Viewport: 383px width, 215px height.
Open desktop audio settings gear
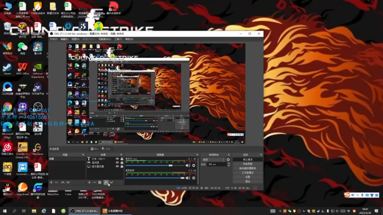[194, 178]
